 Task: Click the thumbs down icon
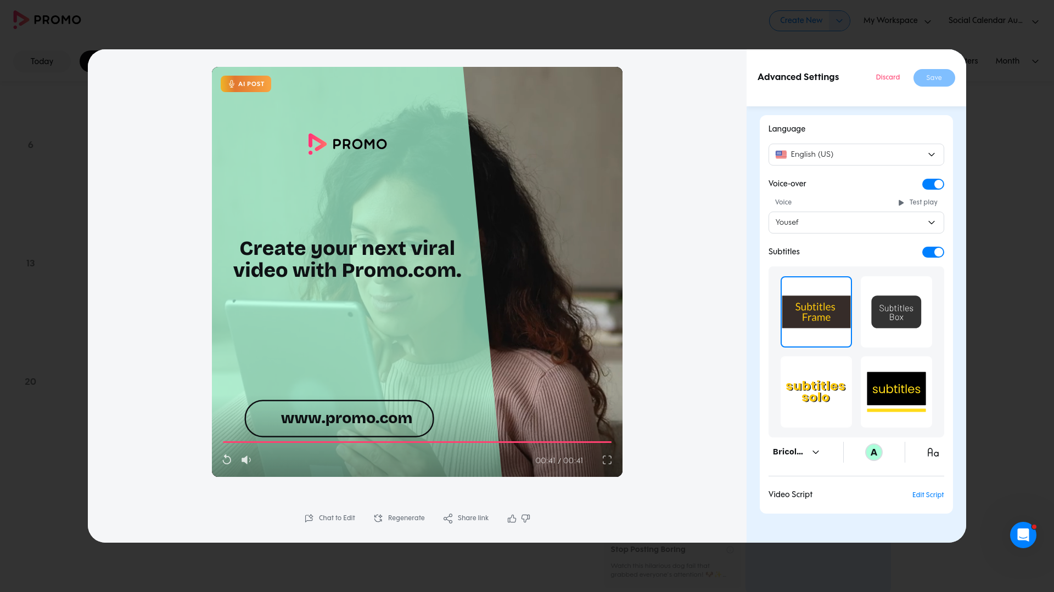(x=525, y=519)
